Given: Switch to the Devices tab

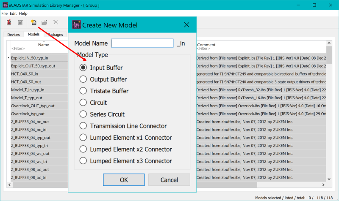Looking at the screenshot, I should pos(14,35).
